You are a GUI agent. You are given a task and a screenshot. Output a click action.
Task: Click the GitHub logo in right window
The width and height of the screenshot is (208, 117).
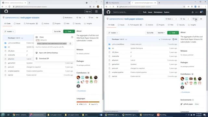click(x=108, y=12)
